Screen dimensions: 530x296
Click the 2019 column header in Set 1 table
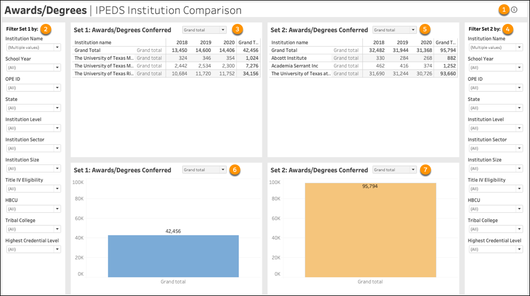click(x=206, y=42)
